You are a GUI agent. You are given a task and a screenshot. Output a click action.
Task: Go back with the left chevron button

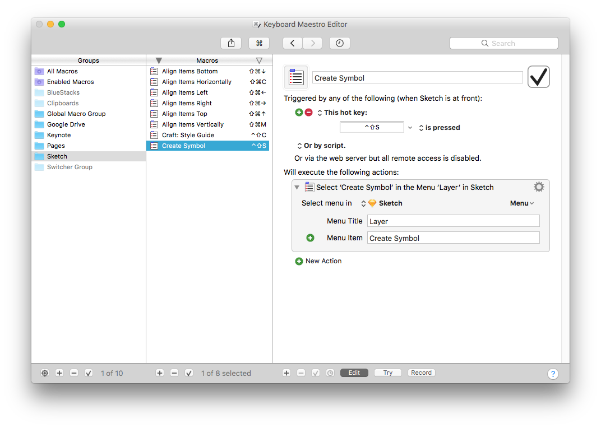pos(293,43)
